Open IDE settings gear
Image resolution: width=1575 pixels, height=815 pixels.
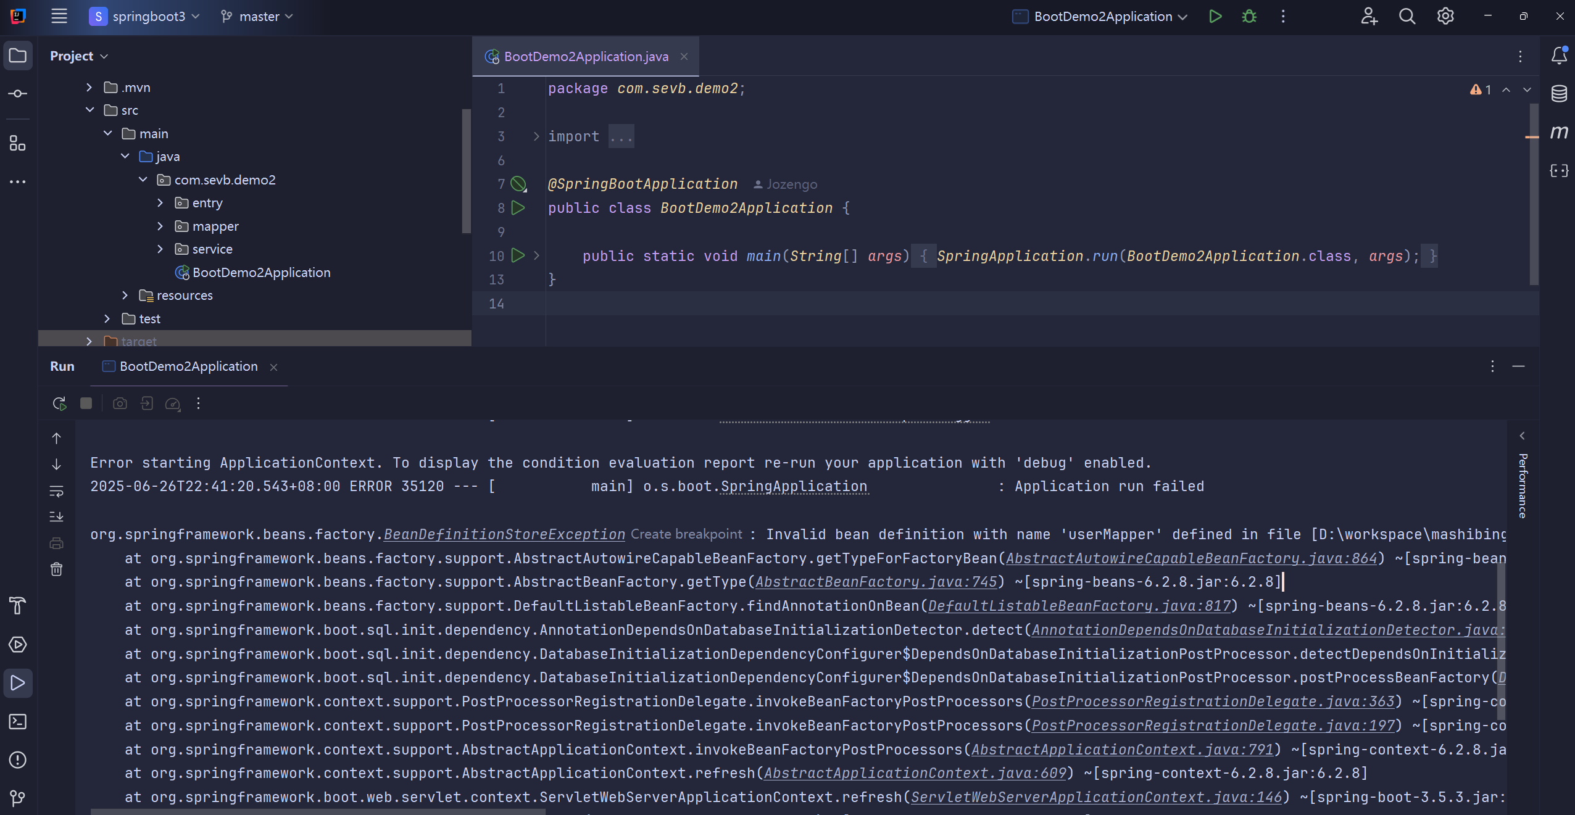(1445, 17)
